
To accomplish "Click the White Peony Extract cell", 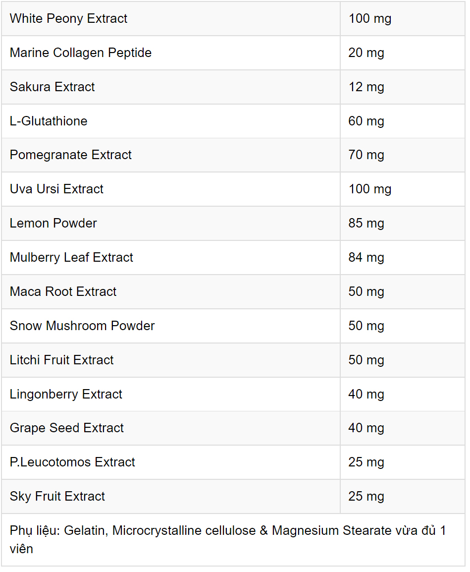I will pyautogui.click(x=171, y=19).
